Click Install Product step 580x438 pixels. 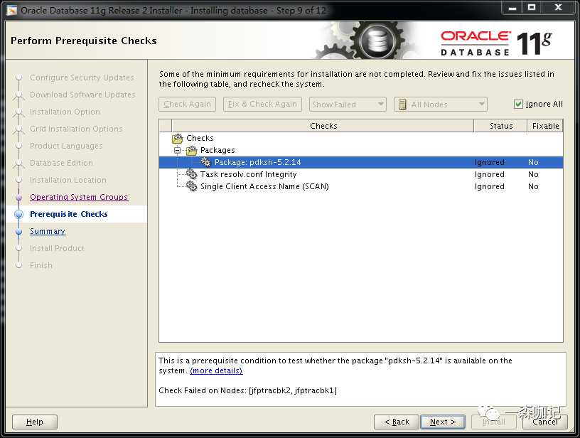click(x=57, y=248)
